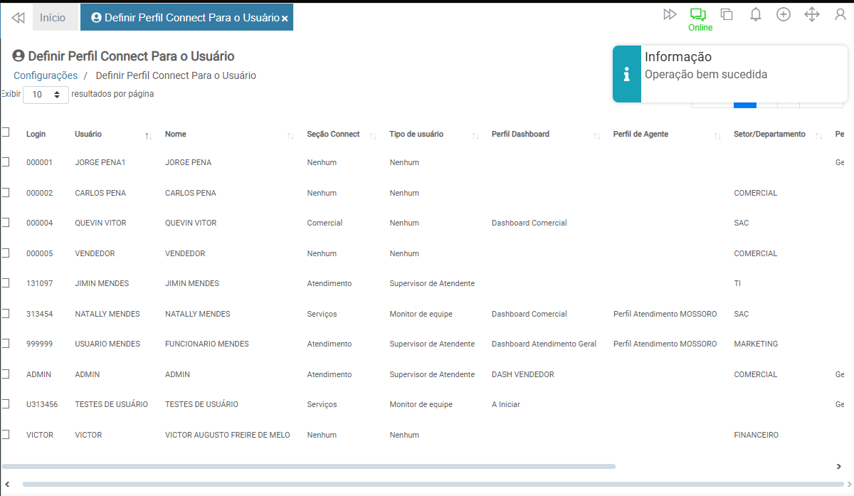Click the table's horizontal scrollbar right arrow
This screenshot has height=496, width=854.
click(838, 467)
